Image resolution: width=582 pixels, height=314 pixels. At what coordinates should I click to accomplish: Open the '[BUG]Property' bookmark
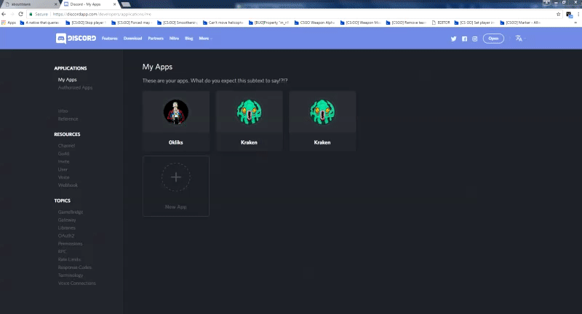click(x=268, y=23)
